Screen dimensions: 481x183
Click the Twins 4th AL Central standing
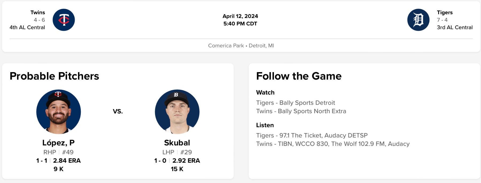coord(27,27)
